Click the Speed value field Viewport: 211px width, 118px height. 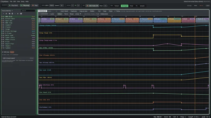(62, 5)
